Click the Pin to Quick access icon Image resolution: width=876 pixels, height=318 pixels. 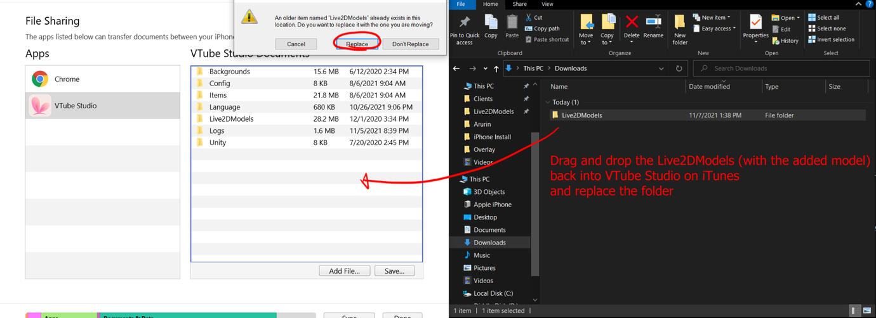click(x=465, y=23)
